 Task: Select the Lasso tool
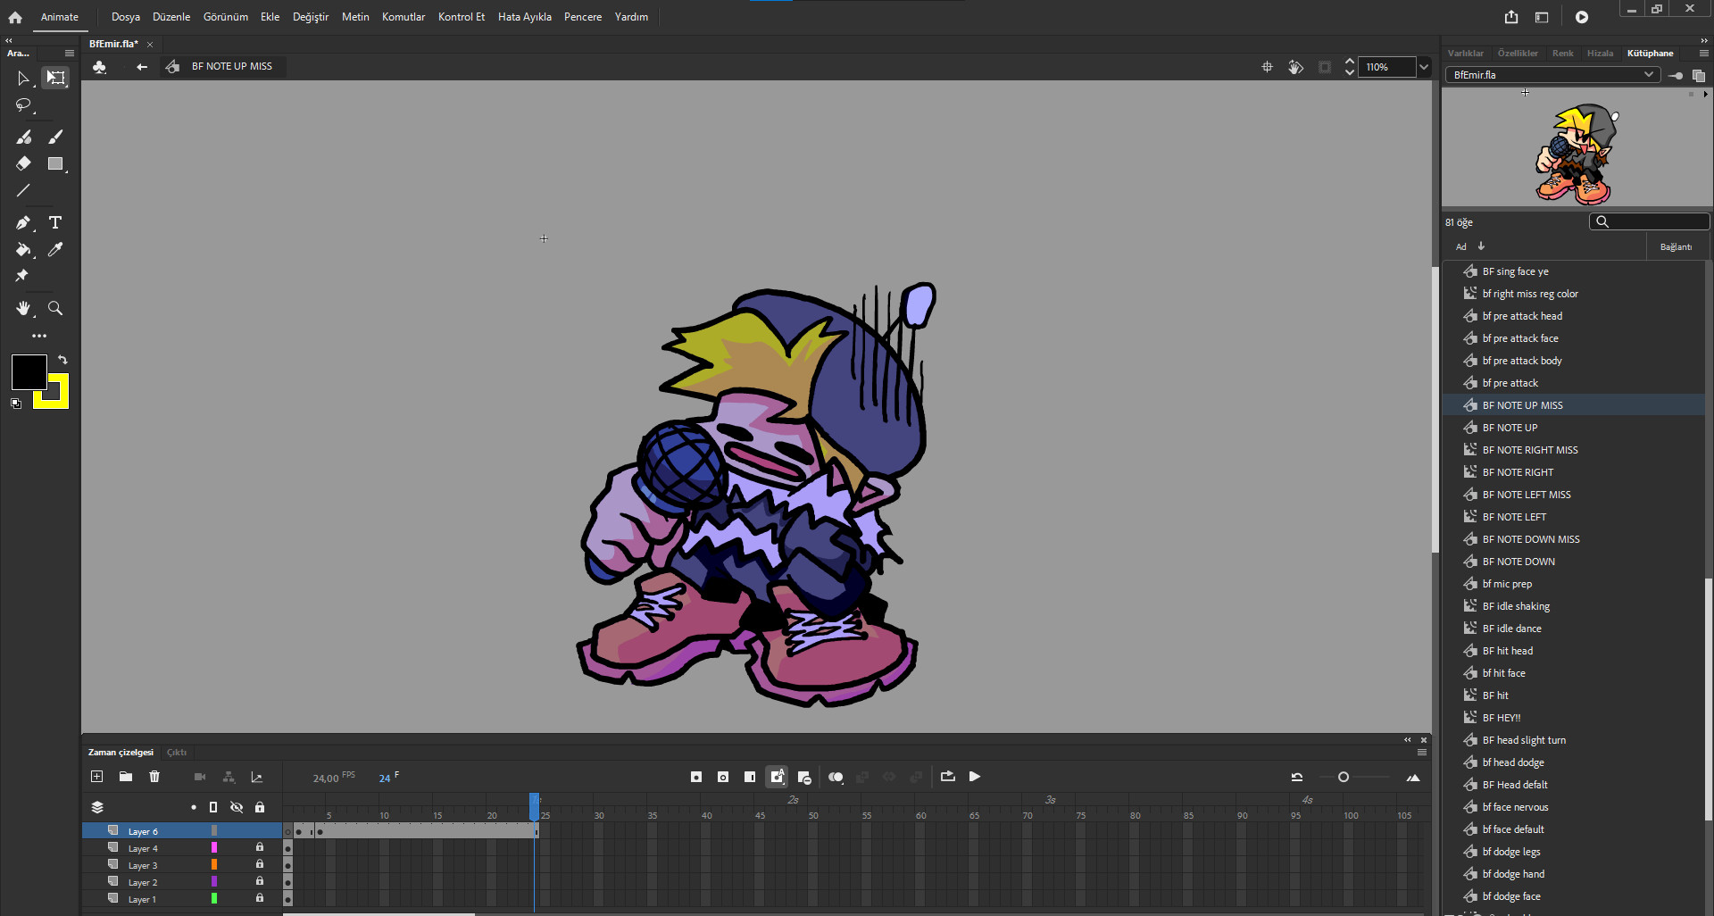[23, 105]
